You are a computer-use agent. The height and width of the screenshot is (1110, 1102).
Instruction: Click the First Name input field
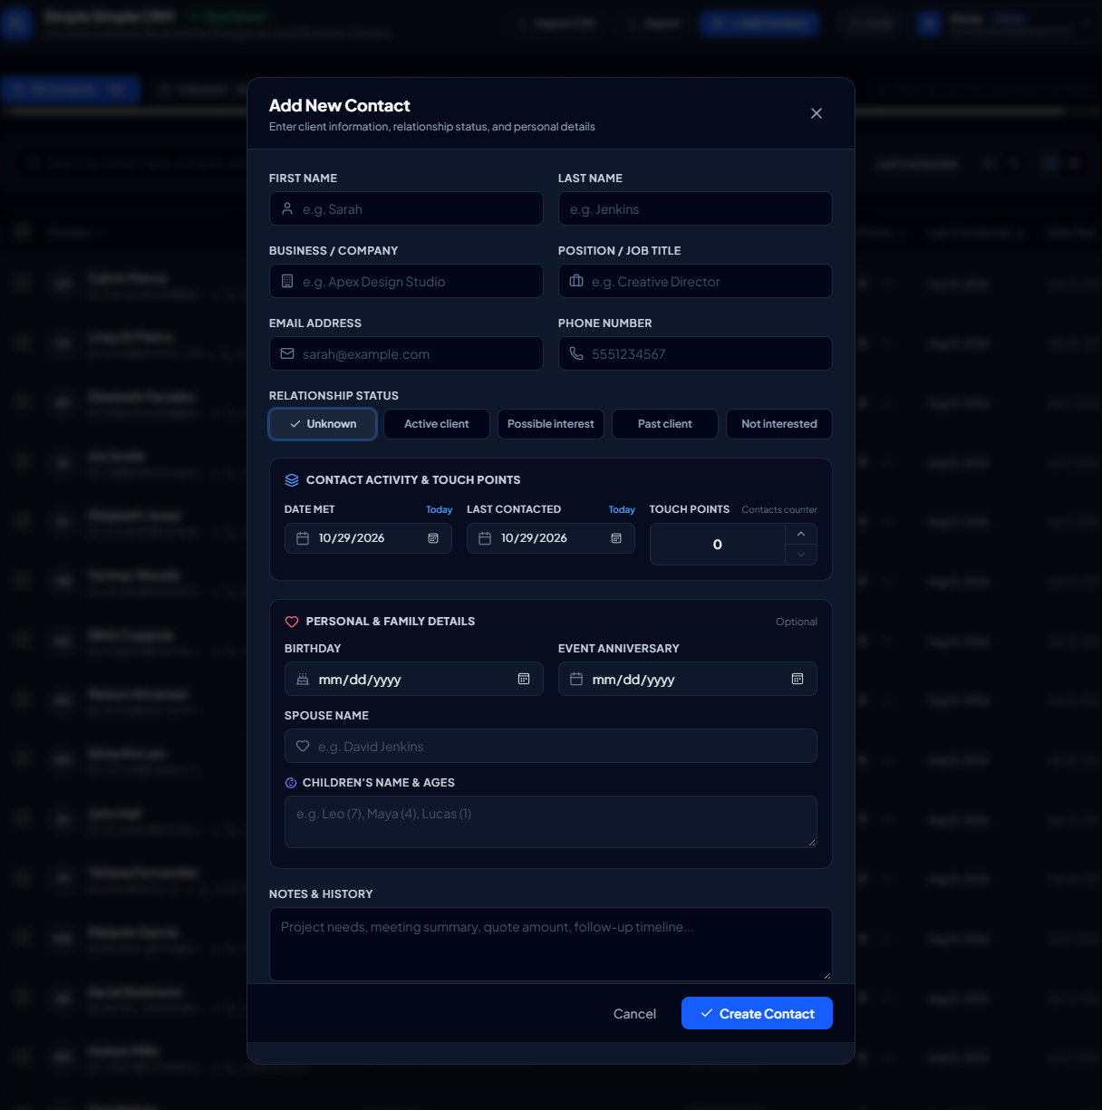tap(406, 208)
